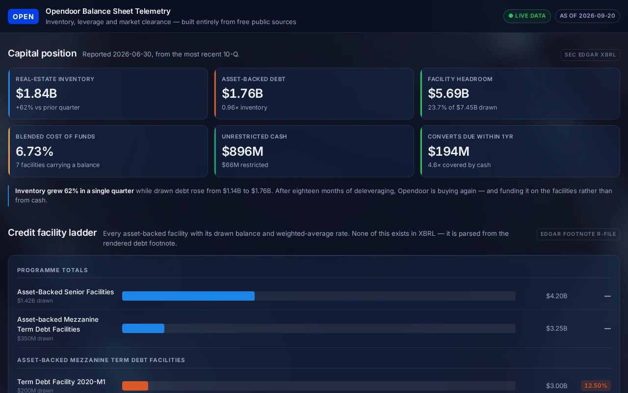Click the Opendoor Balance Sheet Telemetry title
This screenshot has height=393, width=628.
[108, 11]
